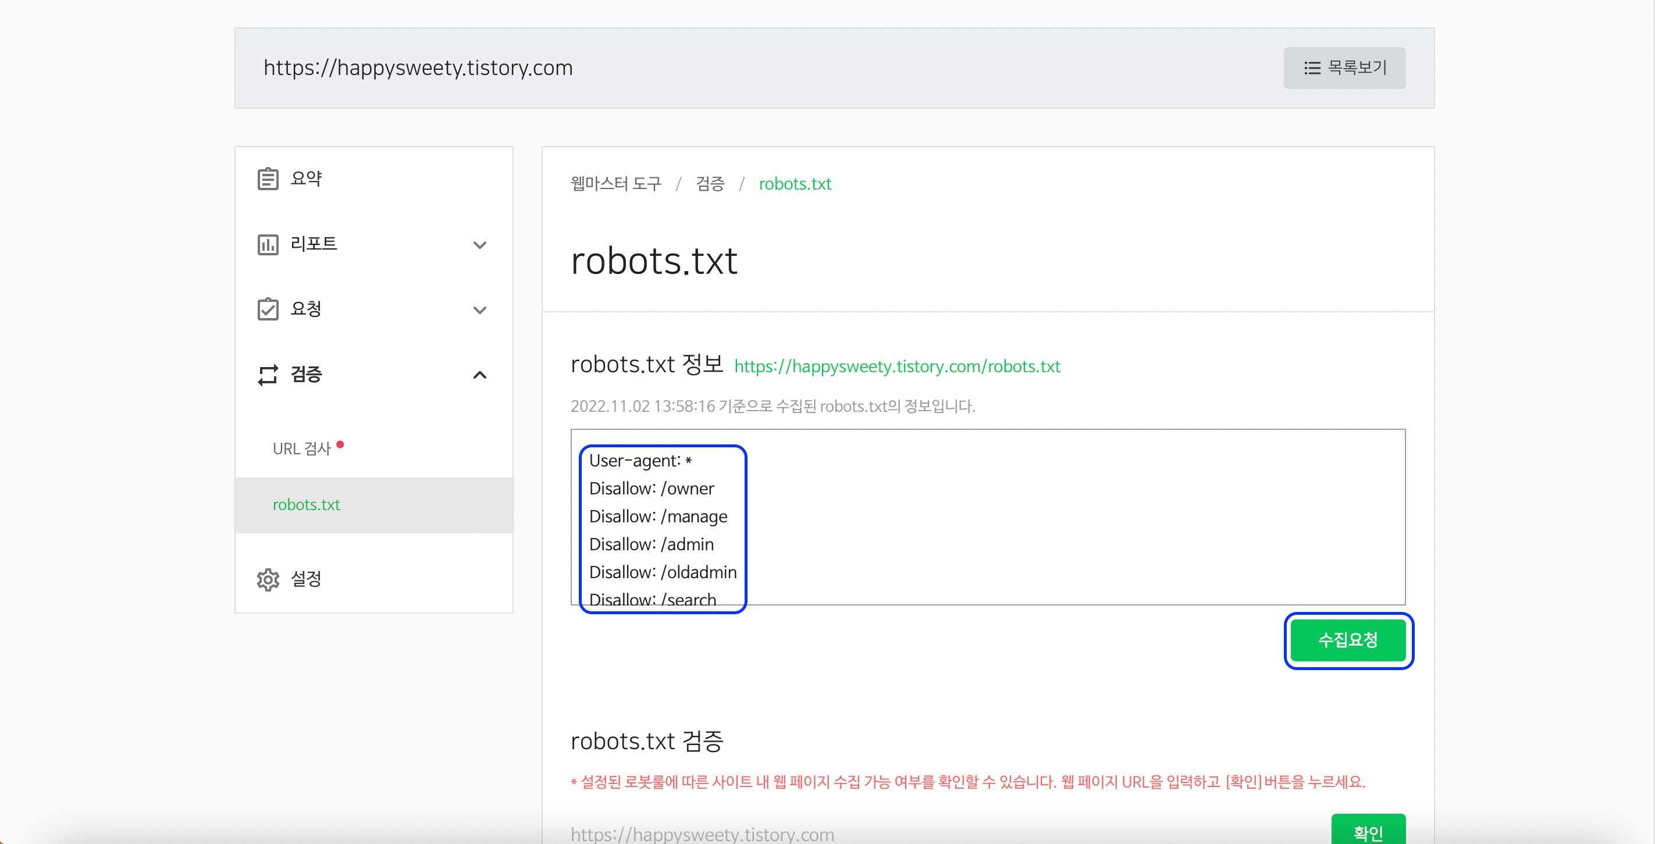Click the robots.txt content text box
The image size is (1655, 844).
[988, 517]
